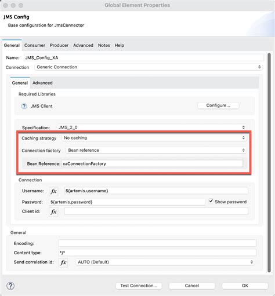Click the vertical scrollbar on the right
Screen dimensions: 275x296
pos(269,163)
